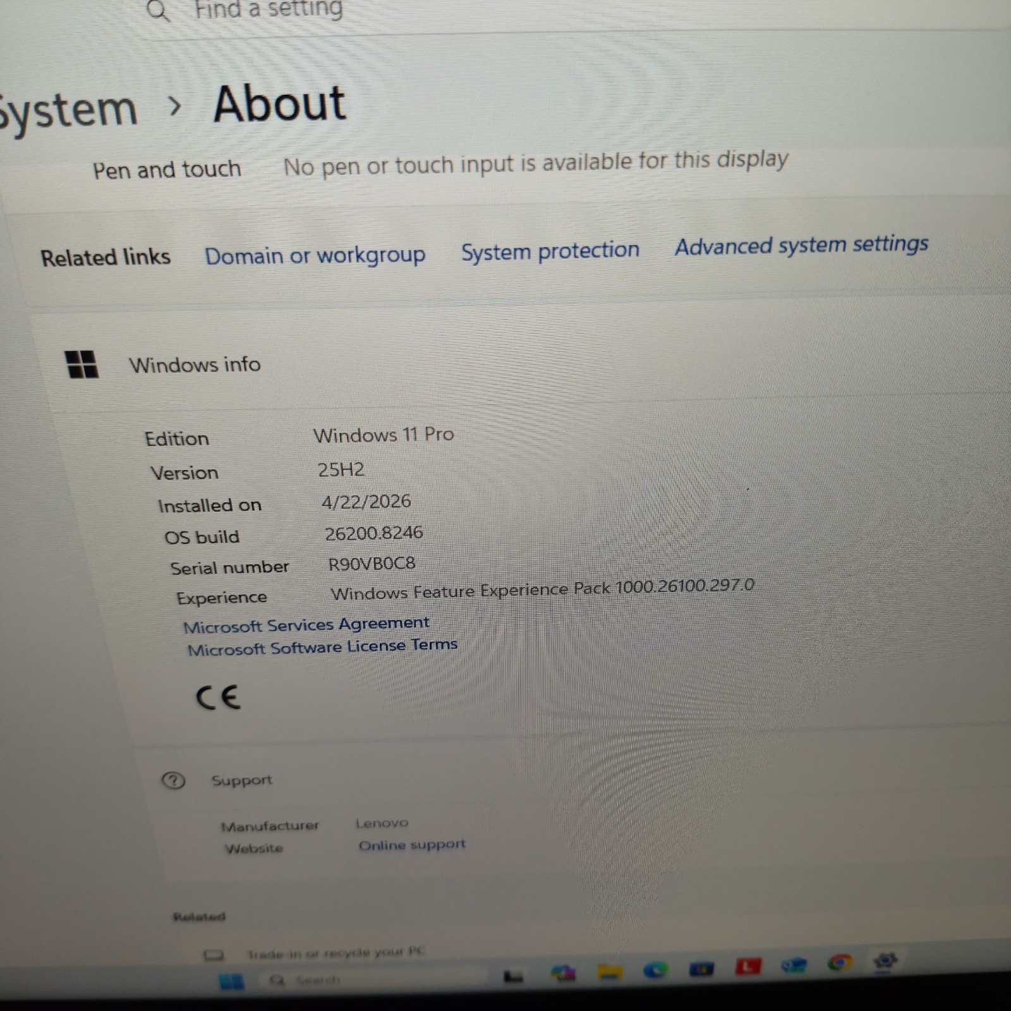Open Microsoft Store from the taskbar
Viewport: 1011px width, 1011px height.
[701, 968]
